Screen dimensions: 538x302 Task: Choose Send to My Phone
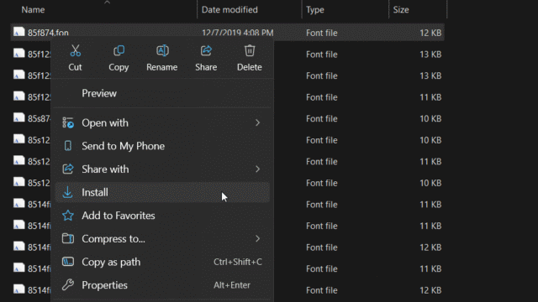pyautogui.click(x=162, y=146)
